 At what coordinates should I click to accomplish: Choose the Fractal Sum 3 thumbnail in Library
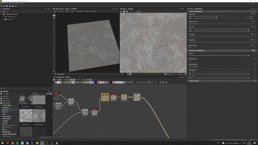pos(39,100)
